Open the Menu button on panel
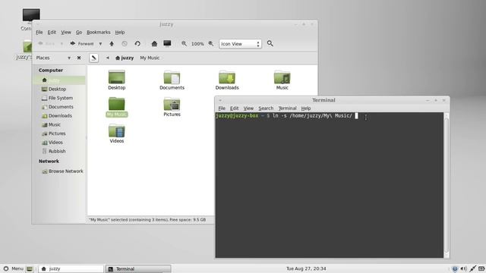 [14, 268]
